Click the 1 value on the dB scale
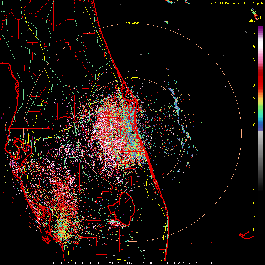Viewport: 265px width, 265px height. point(254,112)
